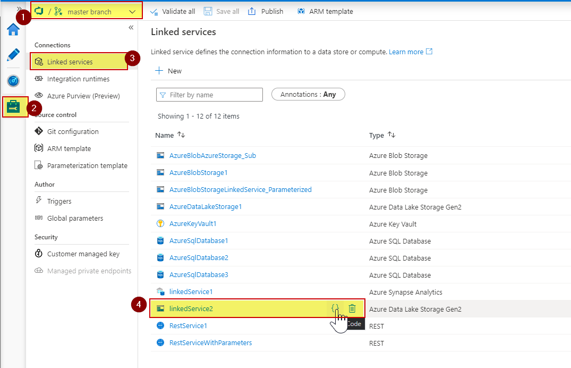This screenshot has width=571, height=368.
Task: Click the SQL icon beside AzureSqlDatabase2
Action: pyautogui.click(x=160, y=258)
